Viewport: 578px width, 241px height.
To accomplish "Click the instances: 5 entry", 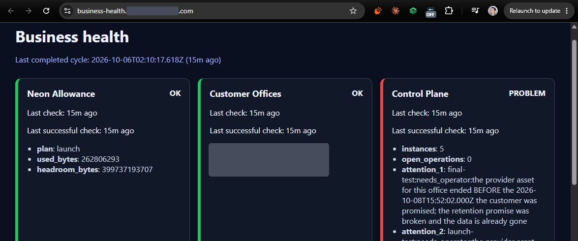I will pyautogui.click(x=423, y=149).
